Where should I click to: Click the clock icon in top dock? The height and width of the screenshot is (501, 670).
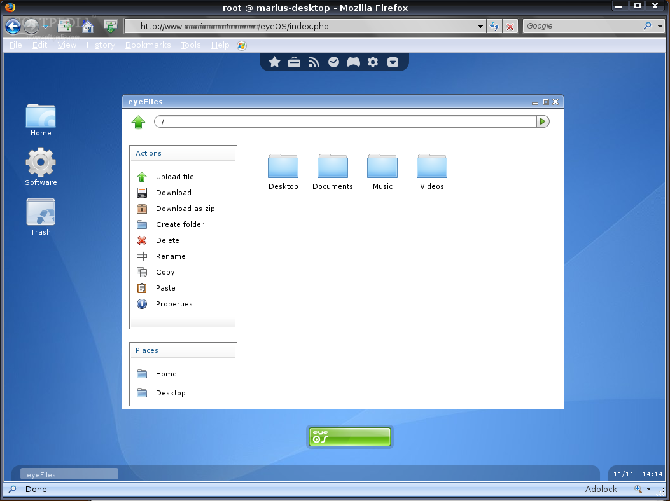pos(333,62)
